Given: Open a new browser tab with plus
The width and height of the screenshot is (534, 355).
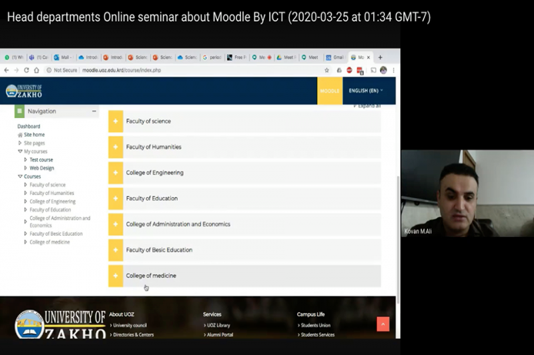Looking at the screenshot, I should [380, 57].
